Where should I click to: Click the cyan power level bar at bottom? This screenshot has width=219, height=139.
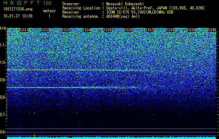tap(112, 138)
